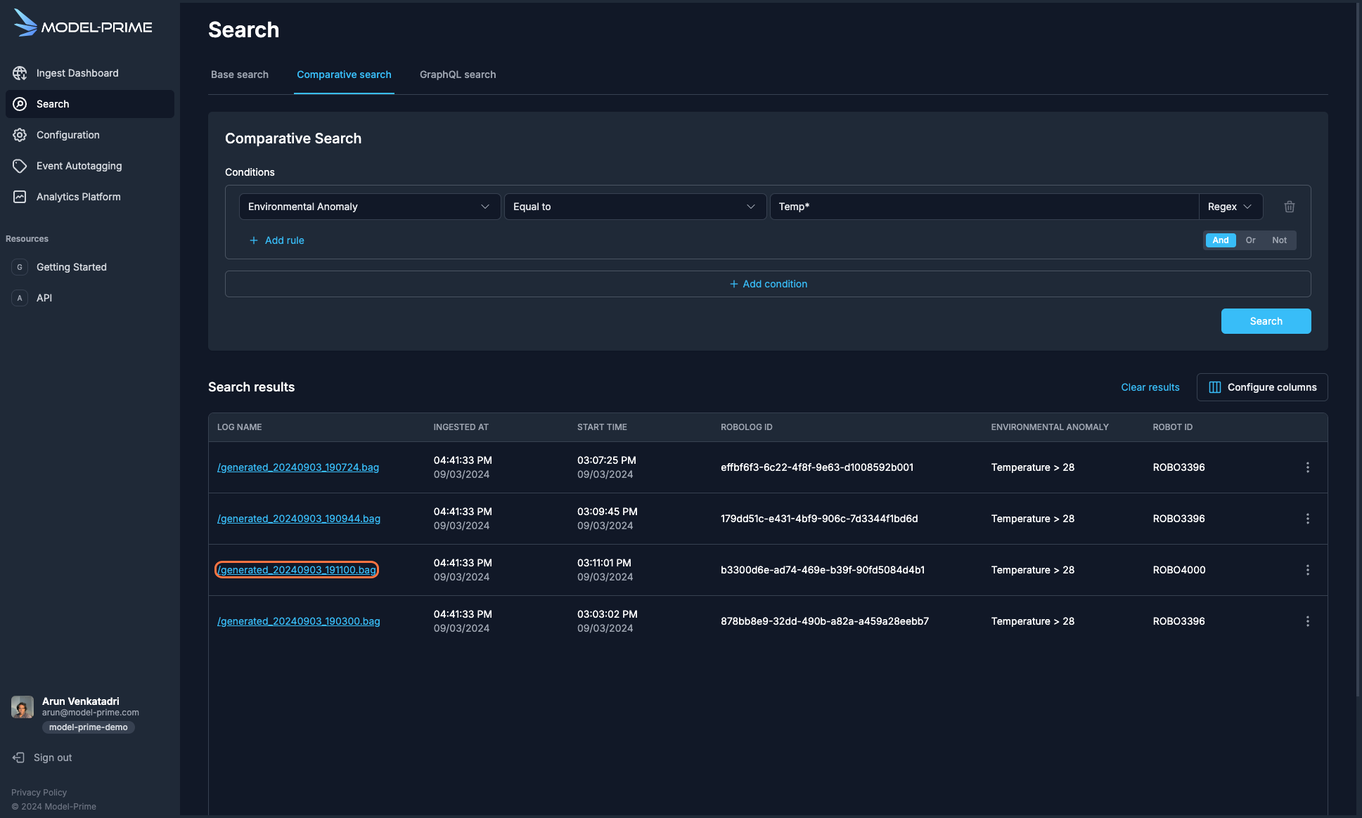
Task: Click the Getting Started G badge icon
Action: coord(20,267)
